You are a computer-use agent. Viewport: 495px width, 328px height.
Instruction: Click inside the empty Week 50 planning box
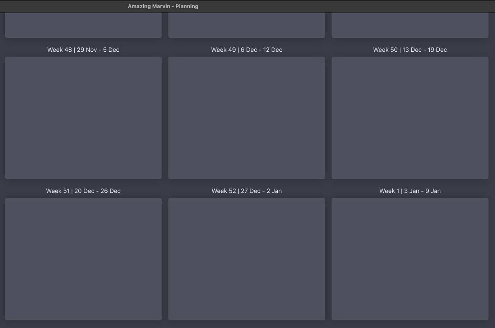[410, 118]
